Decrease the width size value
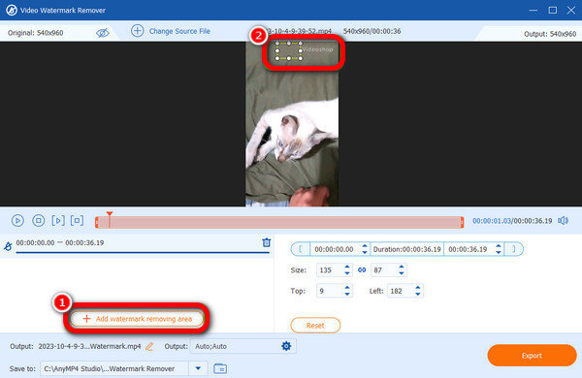This screenshot has width=582, height=378. pos(347,273)
